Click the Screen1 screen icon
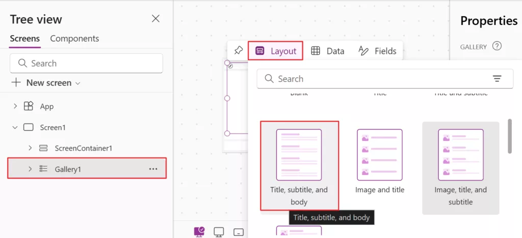 coord(29,127)
